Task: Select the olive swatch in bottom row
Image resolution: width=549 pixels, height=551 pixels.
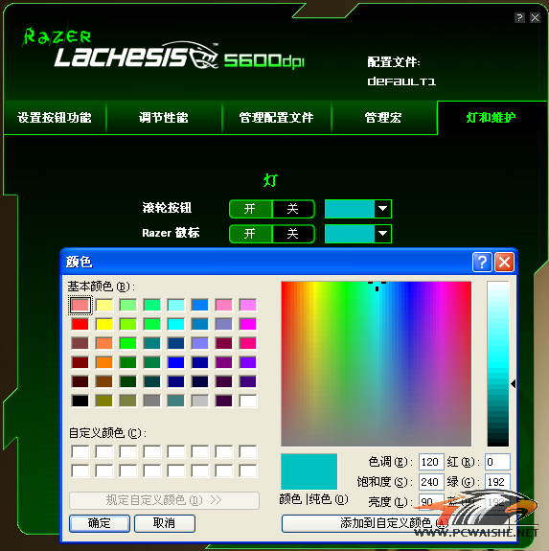Action: pos(104,401)
